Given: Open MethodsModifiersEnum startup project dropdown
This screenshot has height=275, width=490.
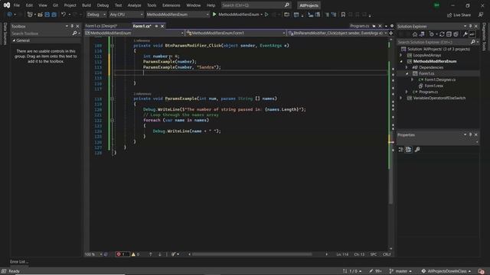Looking at the screenshot, I should [178, 15].
